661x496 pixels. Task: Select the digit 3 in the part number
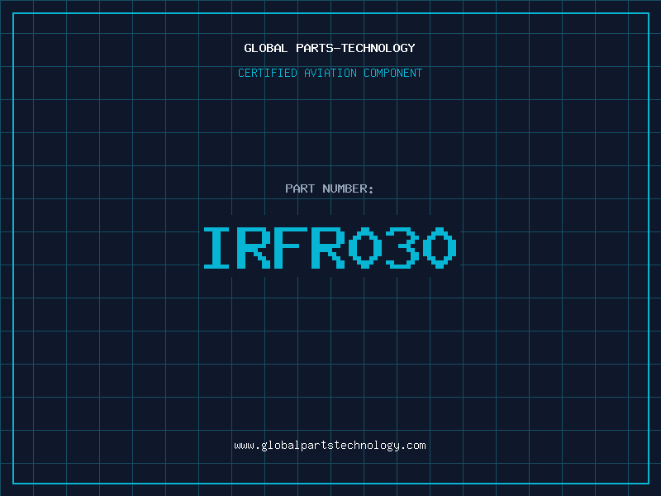402,248
